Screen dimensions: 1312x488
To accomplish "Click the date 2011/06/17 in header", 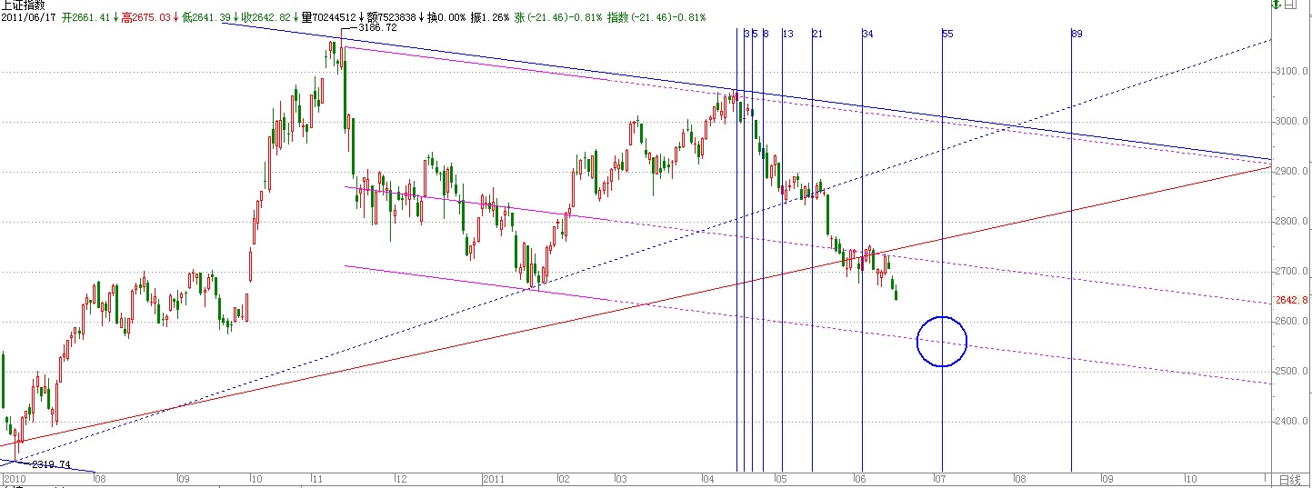I will click(x=29, y=17).
